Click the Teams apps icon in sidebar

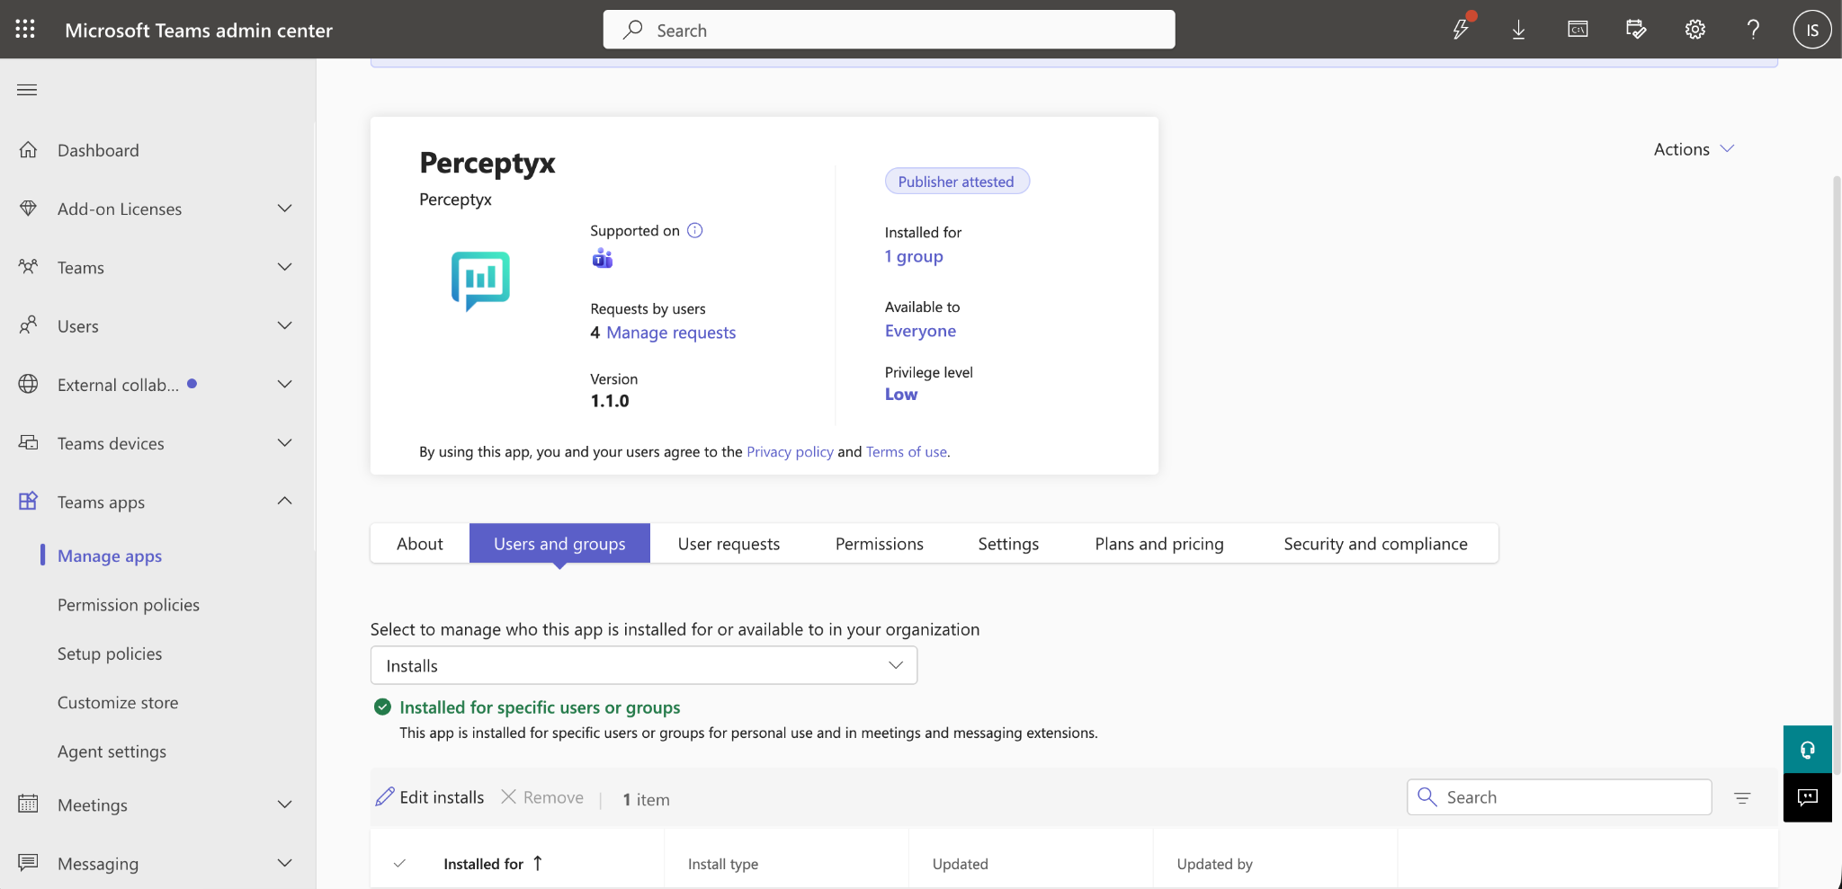click(29, 502)
